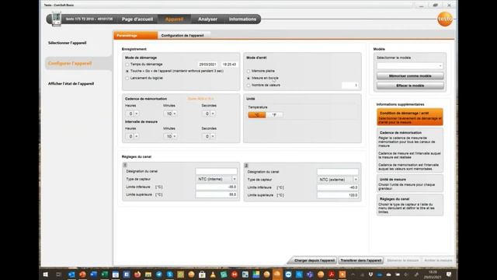Launch Firefox from the taskbar
Image resolution: width=497 pixels, height=280 pixels.
point(137,275)
